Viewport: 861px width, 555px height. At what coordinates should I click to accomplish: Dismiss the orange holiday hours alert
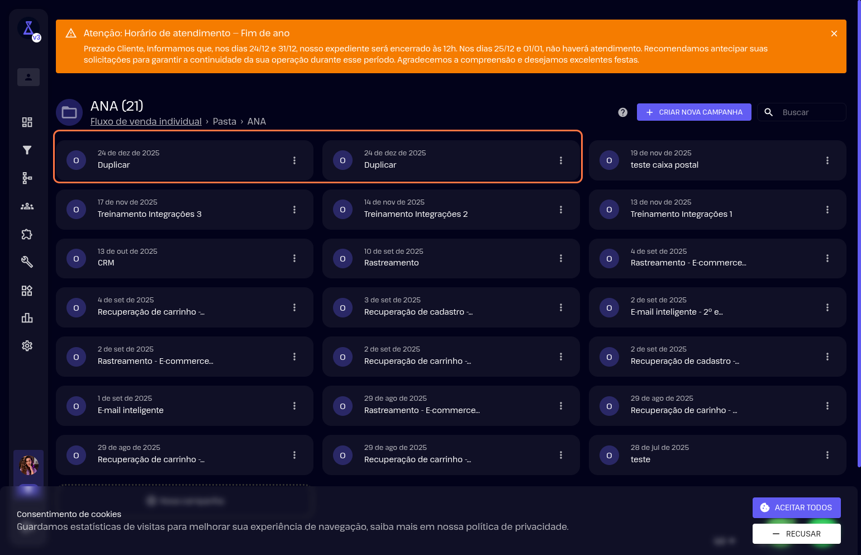834,34
